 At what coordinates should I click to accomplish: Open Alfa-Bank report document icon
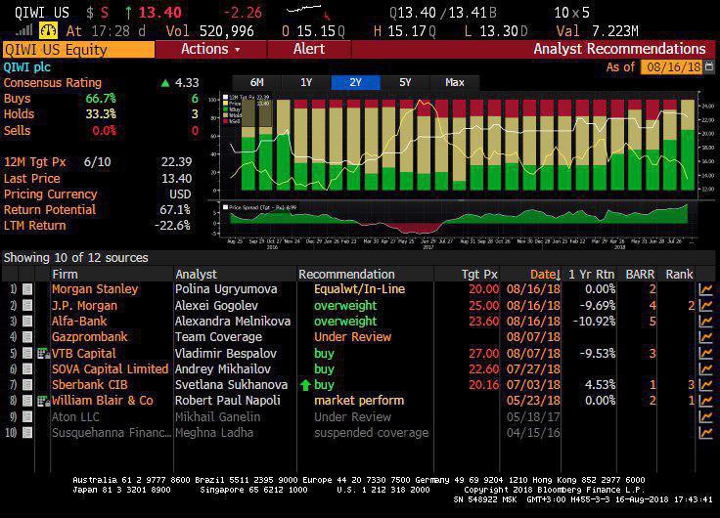27,322
